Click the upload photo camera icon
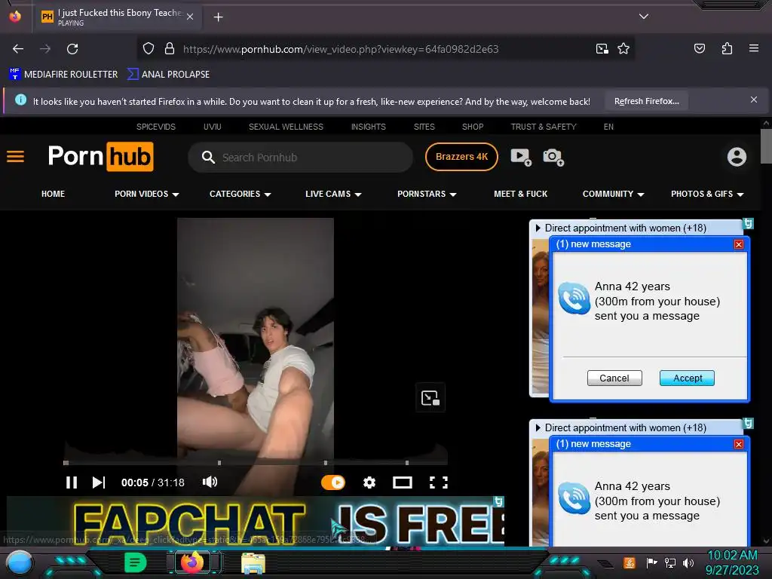The image size is (772, 579). [553, 157]
